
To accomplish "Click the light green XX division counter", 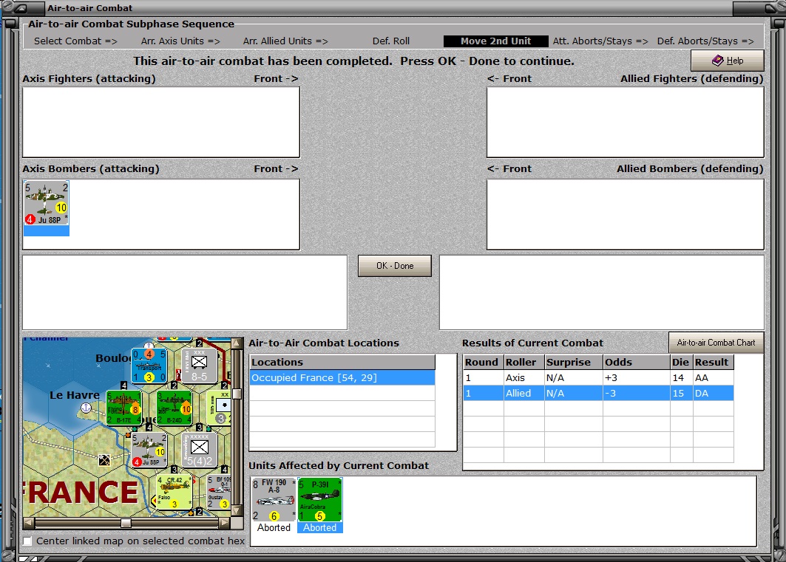I will pyautogui.click(x=219, y=408).
